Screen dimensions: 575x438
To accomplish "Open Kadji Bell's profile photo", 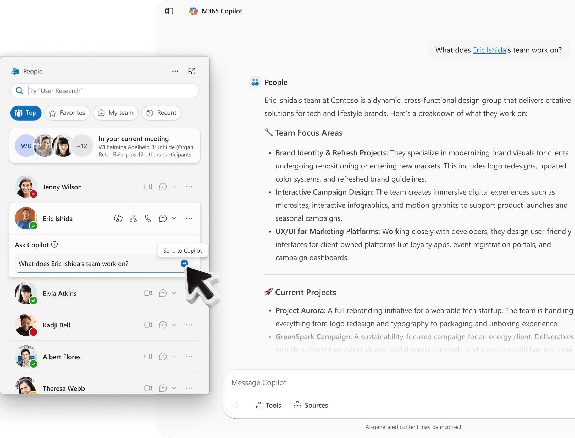I will point(26,325).
